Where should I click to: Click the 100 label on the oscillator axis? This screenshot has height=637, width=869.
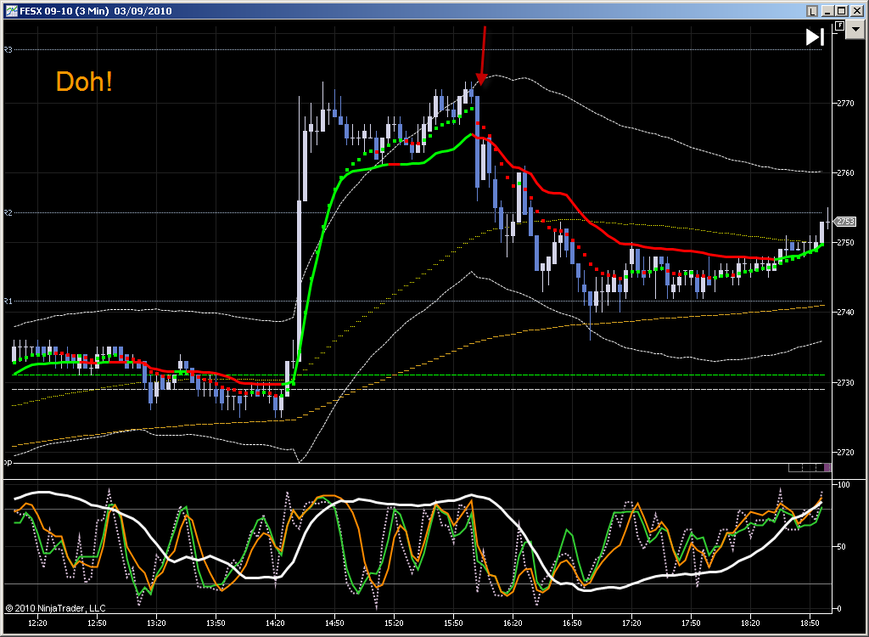tap(844, 484)
